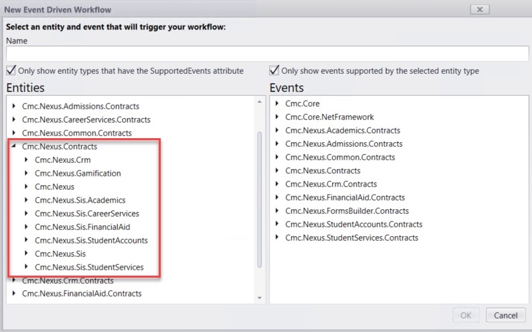Screen dimensions: 532x332
Task: Expand Cmc.Nexus.Gamification node arrow
Action: pos(26,173)
